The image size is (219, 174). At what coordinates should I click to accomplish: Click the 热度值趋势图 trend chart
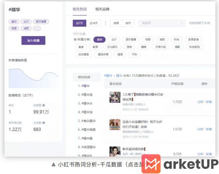pos(33,78)
